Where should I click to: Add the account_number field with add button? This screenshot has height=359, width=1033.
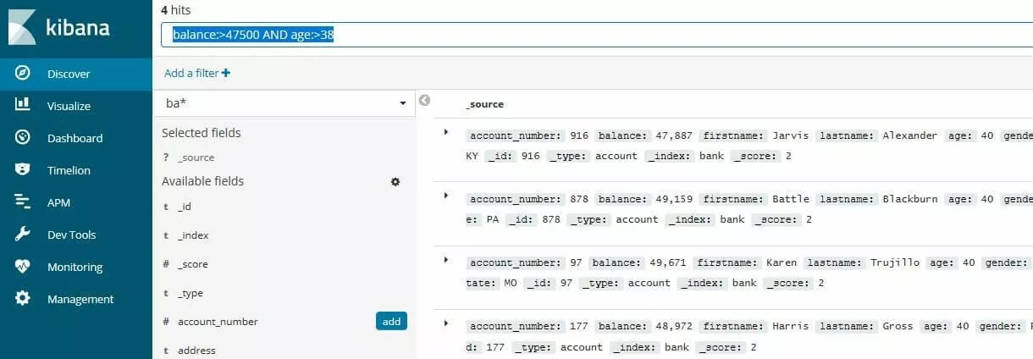[x=391, y=321]
